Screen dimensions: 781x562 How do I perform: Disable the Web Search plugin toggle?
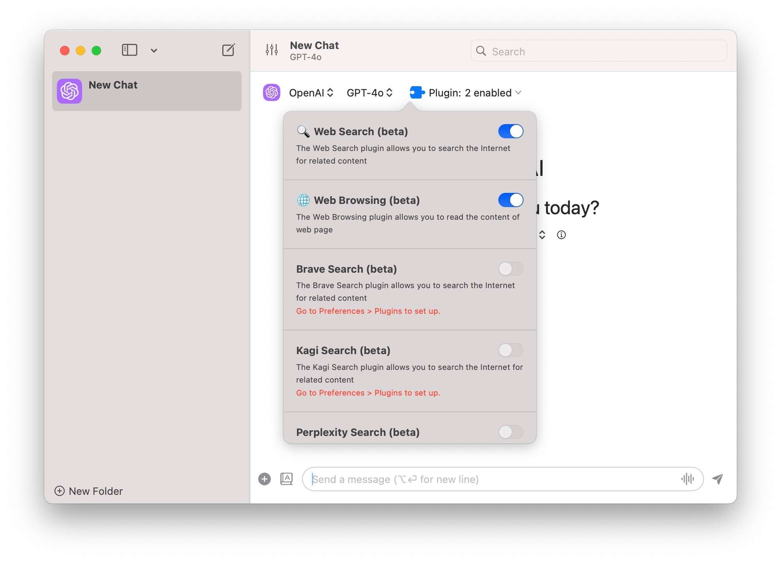click(x=511, y=131)
